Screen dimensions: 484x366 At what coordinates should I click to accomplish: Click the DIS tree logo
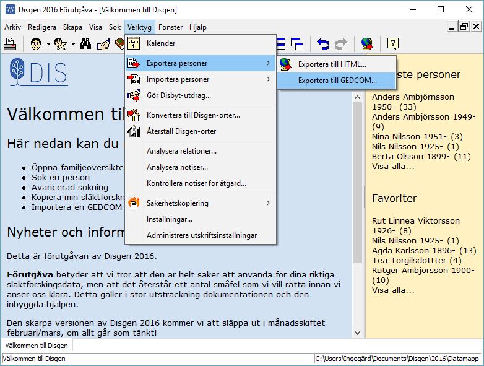pos(38,72)
